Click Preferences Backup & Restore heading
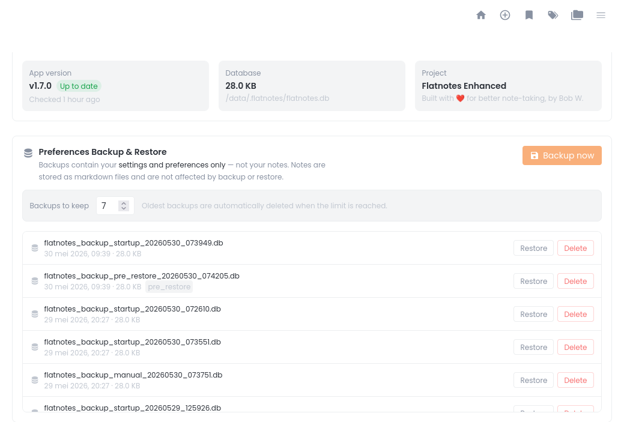 (x=102, y=152)
